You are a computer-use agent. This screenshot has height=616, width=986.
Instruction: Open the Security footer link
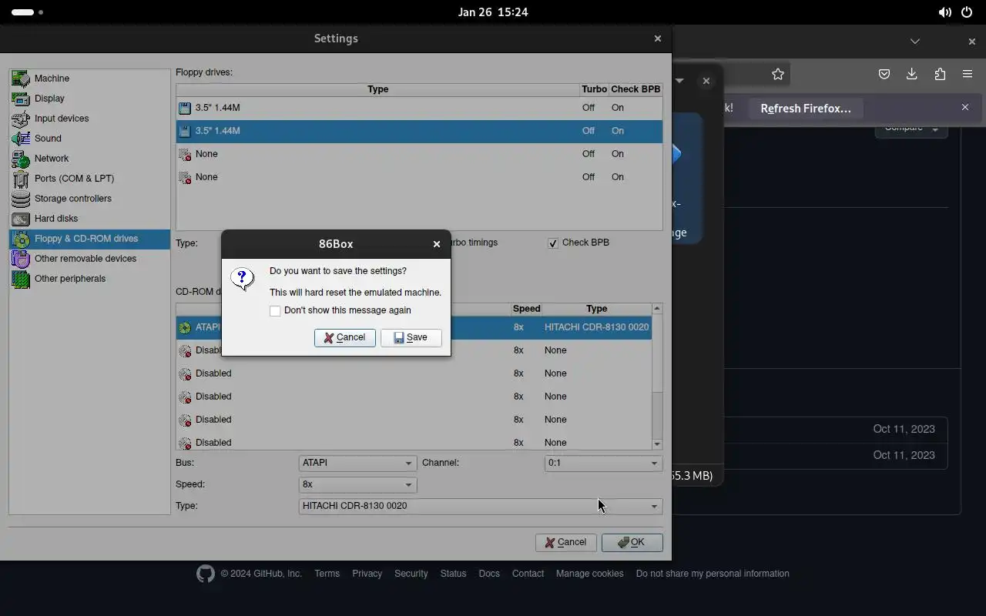(411, 574)
